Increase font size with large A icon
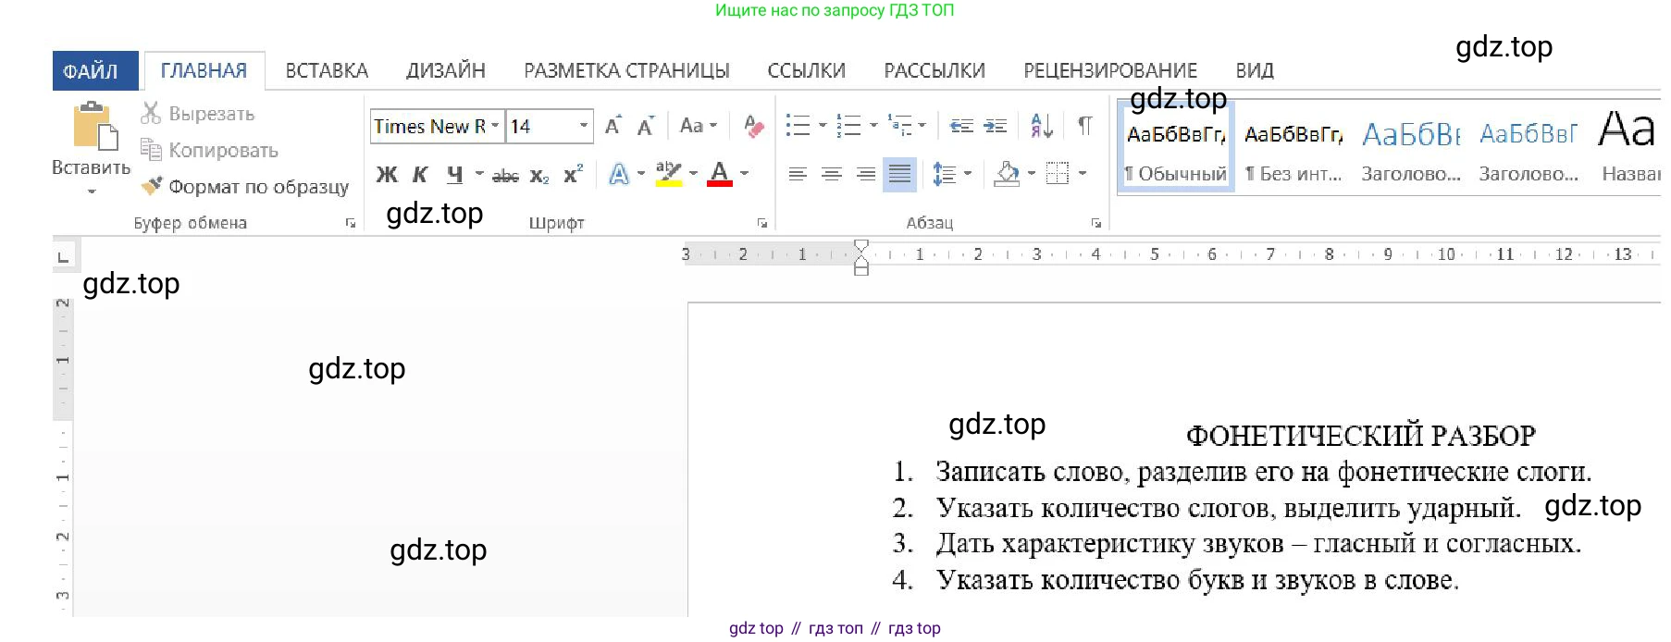This screenshot has height=642, width=1671. click(613, 126)
